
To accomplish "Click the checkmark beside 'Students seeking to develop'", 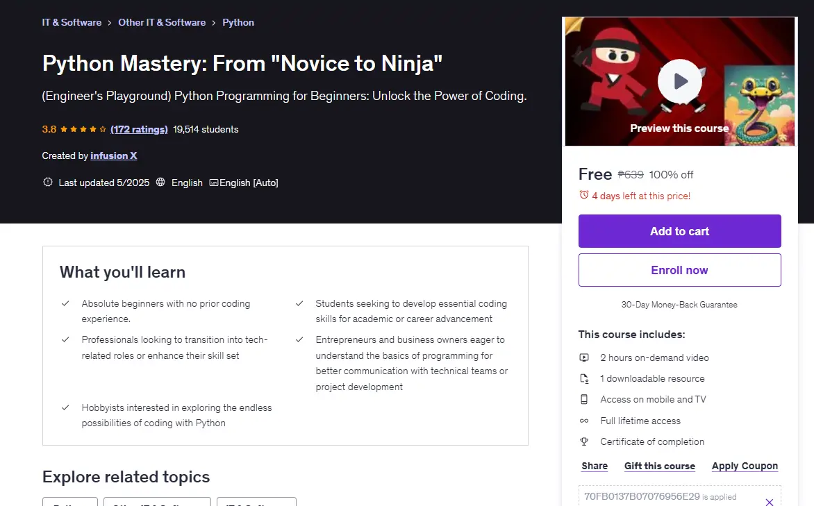I will (299, 303).
